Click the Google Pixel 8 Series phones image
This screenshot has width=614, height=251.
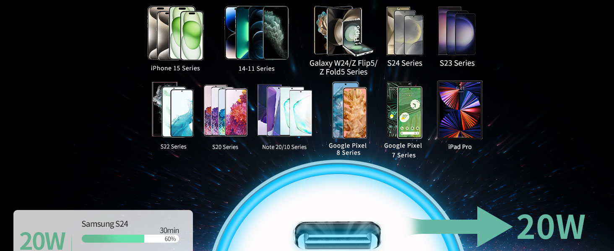tap(349, 110)
